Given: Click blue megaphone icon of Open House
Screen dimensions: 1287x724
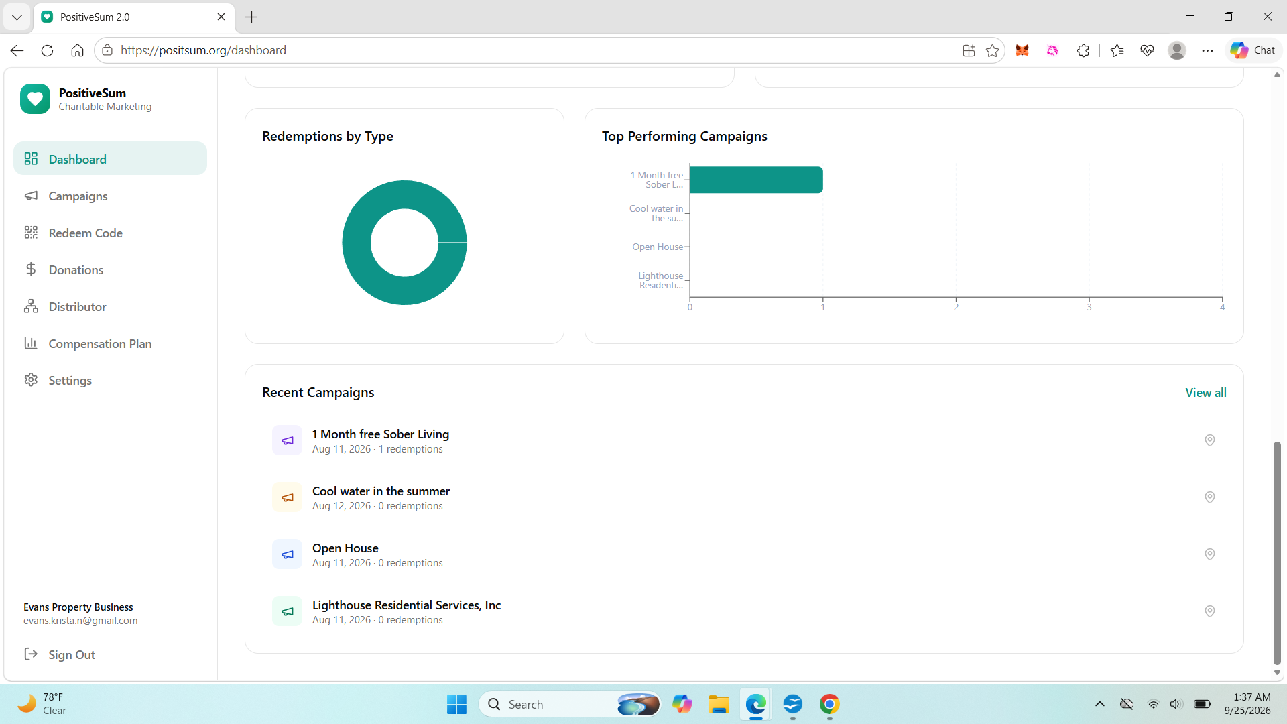Looking at the screenshot, I should point(287,554).
